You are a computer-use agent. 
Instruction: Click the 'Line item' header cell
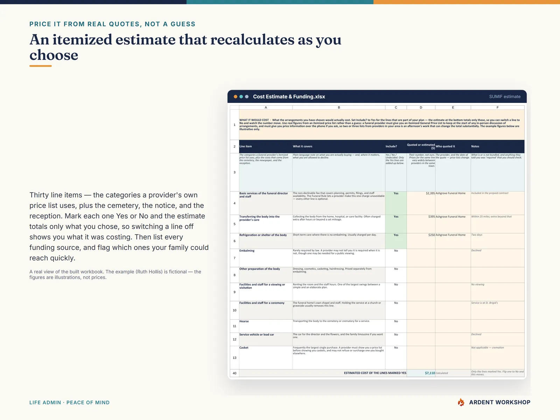pos(266,146)
